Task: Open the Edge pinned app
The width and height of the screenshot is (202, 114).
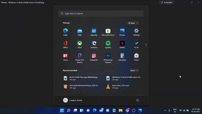Action: (65, 32)
